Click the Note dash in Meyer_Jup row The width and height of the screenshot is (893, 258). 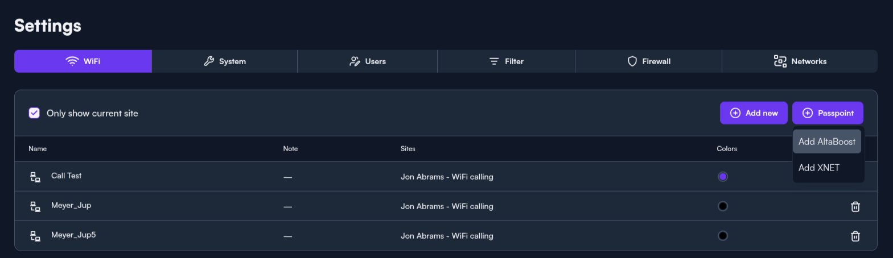pos(288,207)
